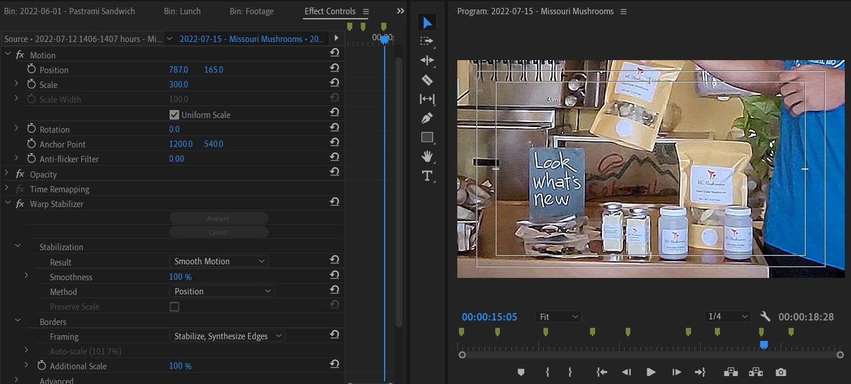The height and width of the screenshot is (384, 851).
Task: Select Missouri Mushrooms sequence clip link
Action: pos(252,39)
